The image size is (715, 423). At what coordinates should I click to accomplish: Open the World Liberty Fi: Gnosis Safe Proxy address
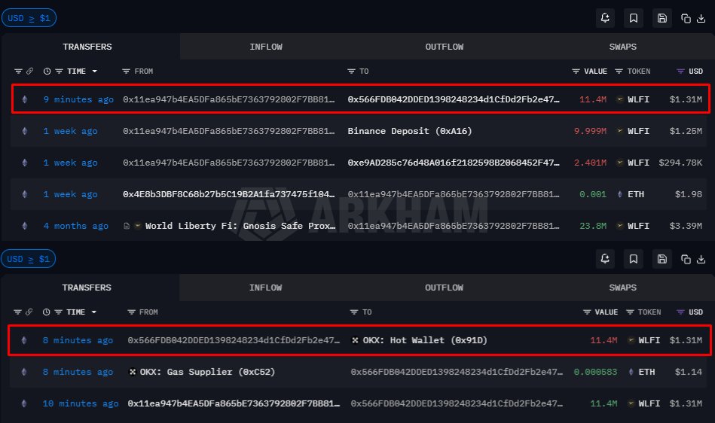[240, 226]
